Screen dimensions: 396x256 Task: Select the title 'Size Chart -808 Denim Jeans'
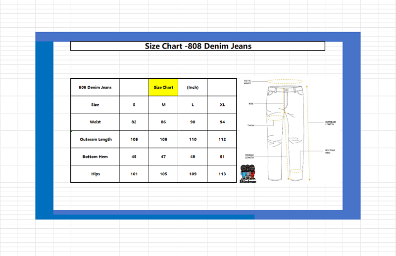point(198,46)
